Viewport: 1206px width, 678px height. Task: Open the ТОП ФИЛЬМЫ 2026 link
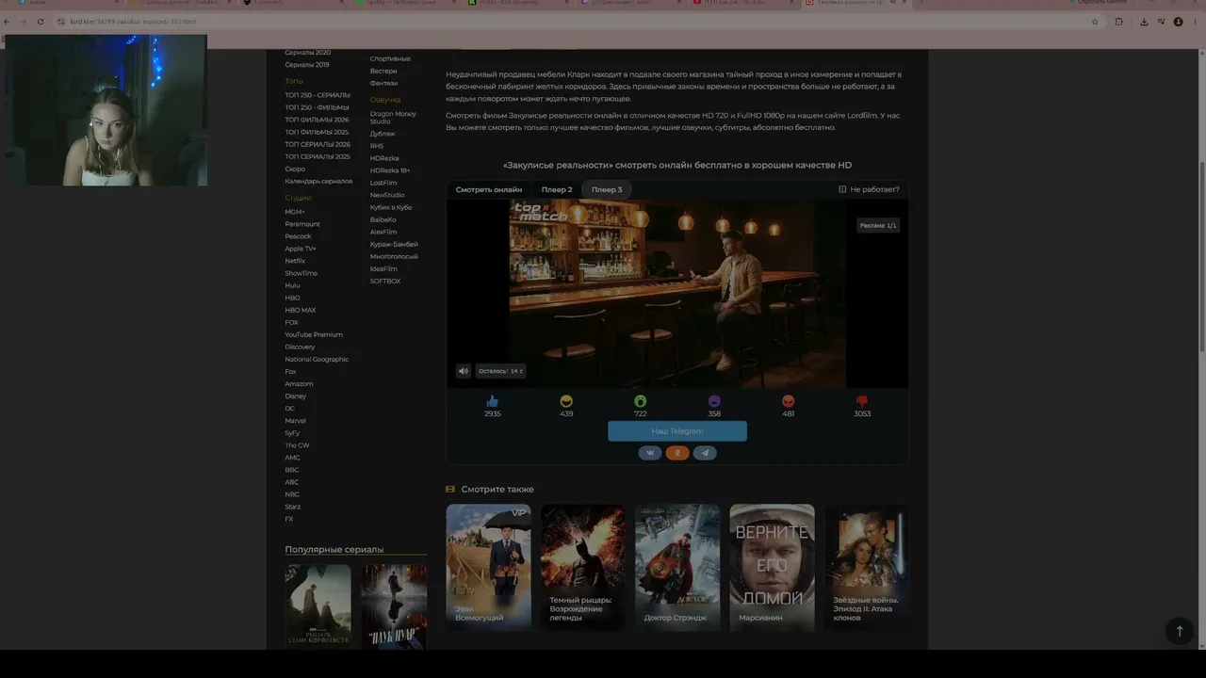[317, 120]
